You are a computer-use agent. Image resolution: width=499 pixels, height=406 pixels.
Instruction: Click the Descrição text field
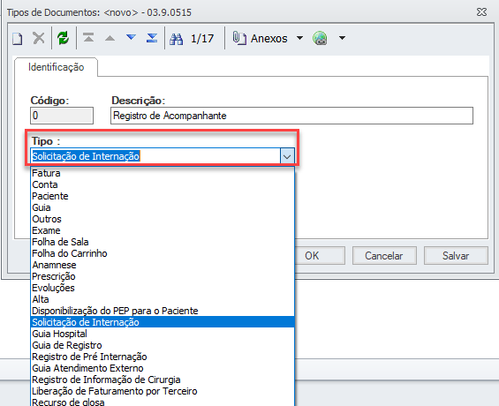[291, 116]
